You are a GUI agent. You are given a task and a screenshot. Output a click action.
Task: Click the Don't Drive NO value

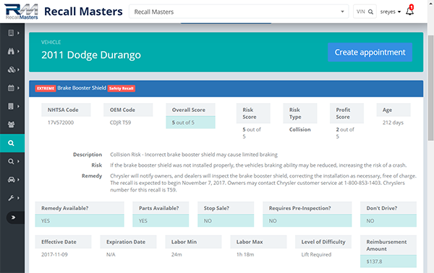pos(388,221)
